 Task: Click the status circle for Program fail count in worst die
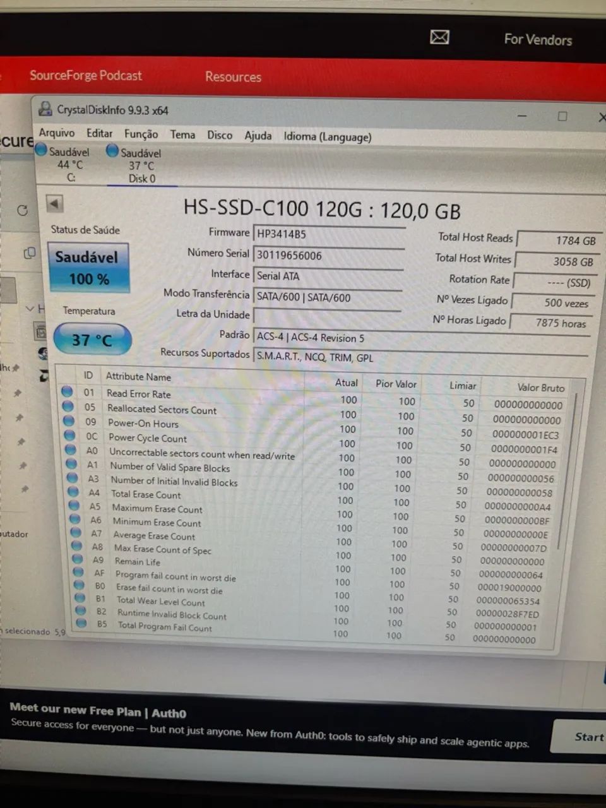[x=78, y=573]
